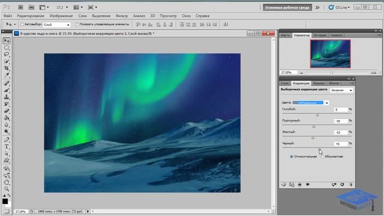
Task: Expand the workspace switcher double-arrow
Action: pos(317,7)
